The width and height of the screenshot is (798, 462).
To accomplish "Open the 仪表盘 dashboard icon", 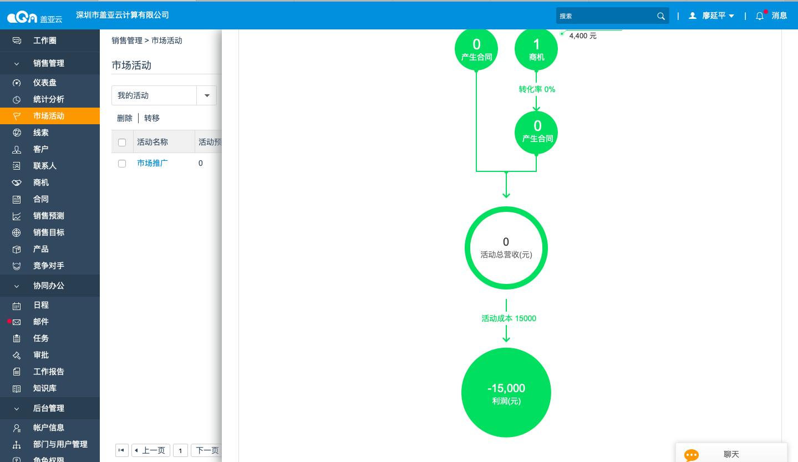I will point(17,83).
